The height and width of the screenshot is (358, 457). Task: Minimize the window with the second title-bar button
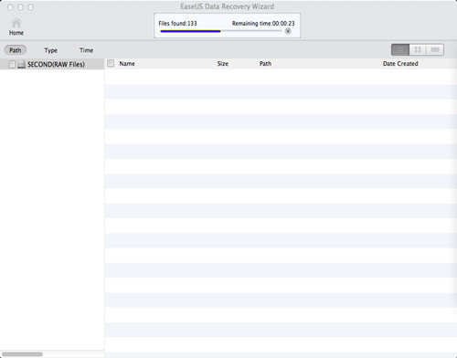click(x=20, y=7)
